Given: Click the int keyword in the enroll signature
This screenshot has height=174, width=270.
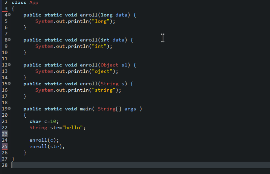Looking at the screenshot, I should [x=105, y=40].
